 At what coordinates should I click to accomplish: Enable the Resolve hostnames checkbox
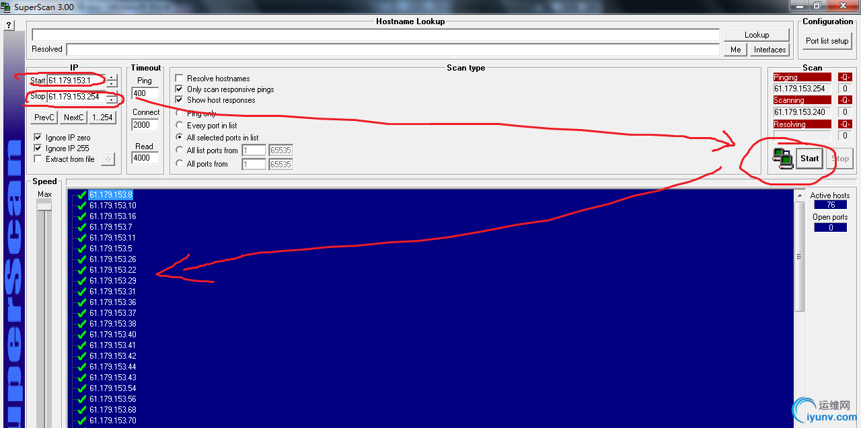pos(179,79)
